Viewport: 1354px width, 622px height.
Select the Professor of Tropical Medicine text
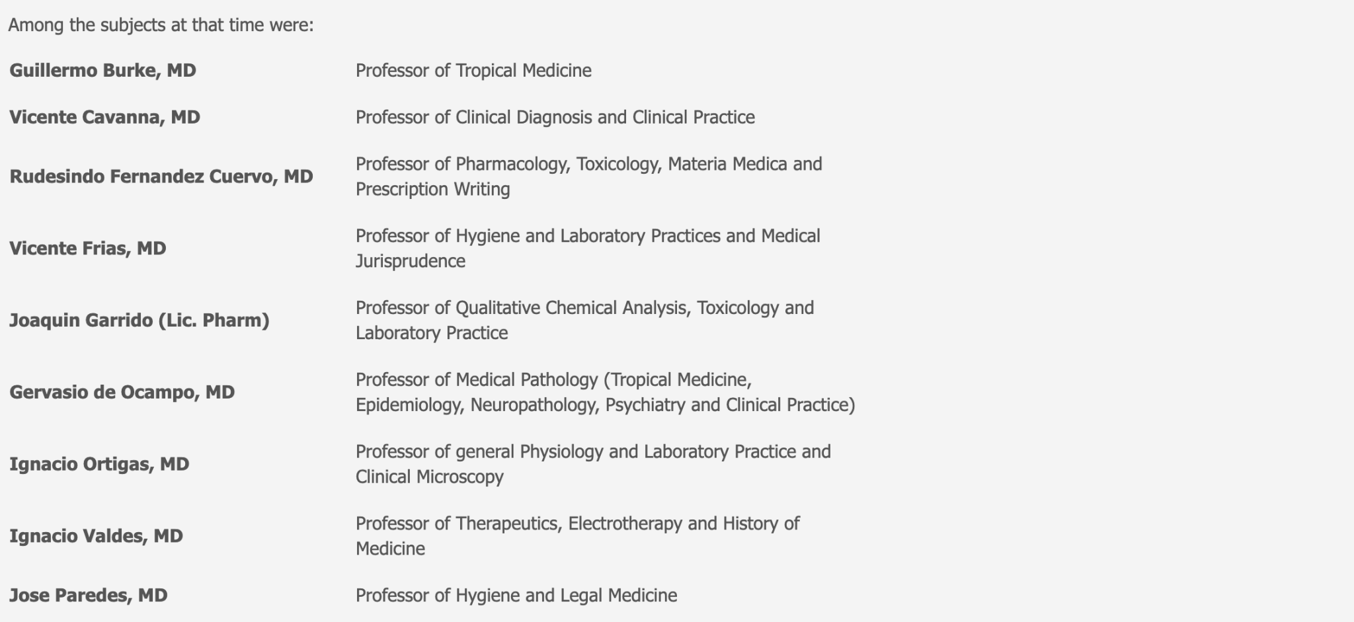click(x=473, y=71)
